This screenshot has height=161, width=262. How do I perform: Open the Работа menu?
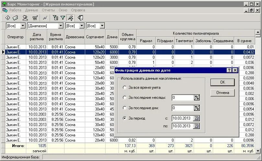click(15, 10)
